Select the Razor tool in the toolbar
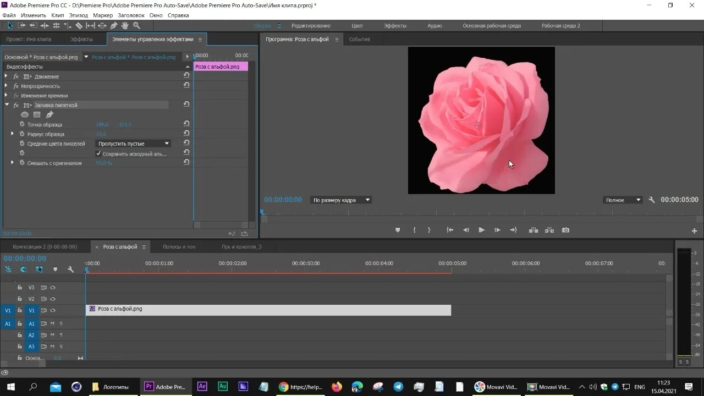704x396 pixels. point(79,26)
